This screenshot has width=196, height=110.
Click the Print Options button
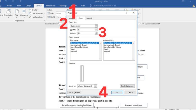127,86
